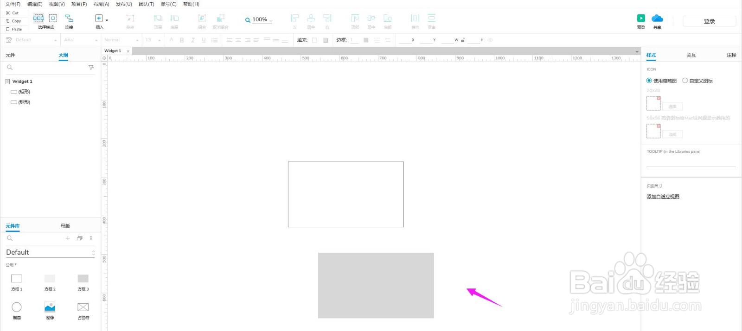Click the 组合 group icon
The image size is (742, 331).
coord(202,18)
